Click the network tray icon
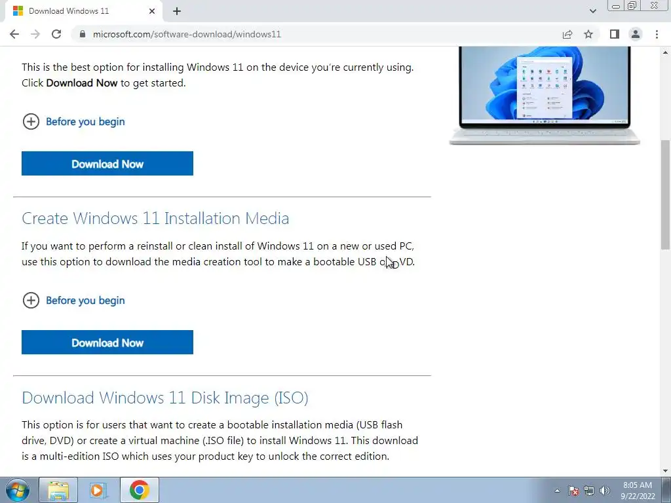671x503 pixels. click(589, 491)
